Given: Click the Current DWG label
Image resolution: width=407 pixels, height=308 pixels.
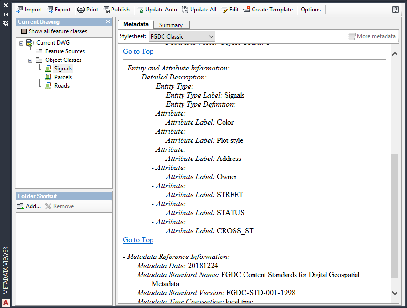Looking at the screenshot, I should pos(53,43).
